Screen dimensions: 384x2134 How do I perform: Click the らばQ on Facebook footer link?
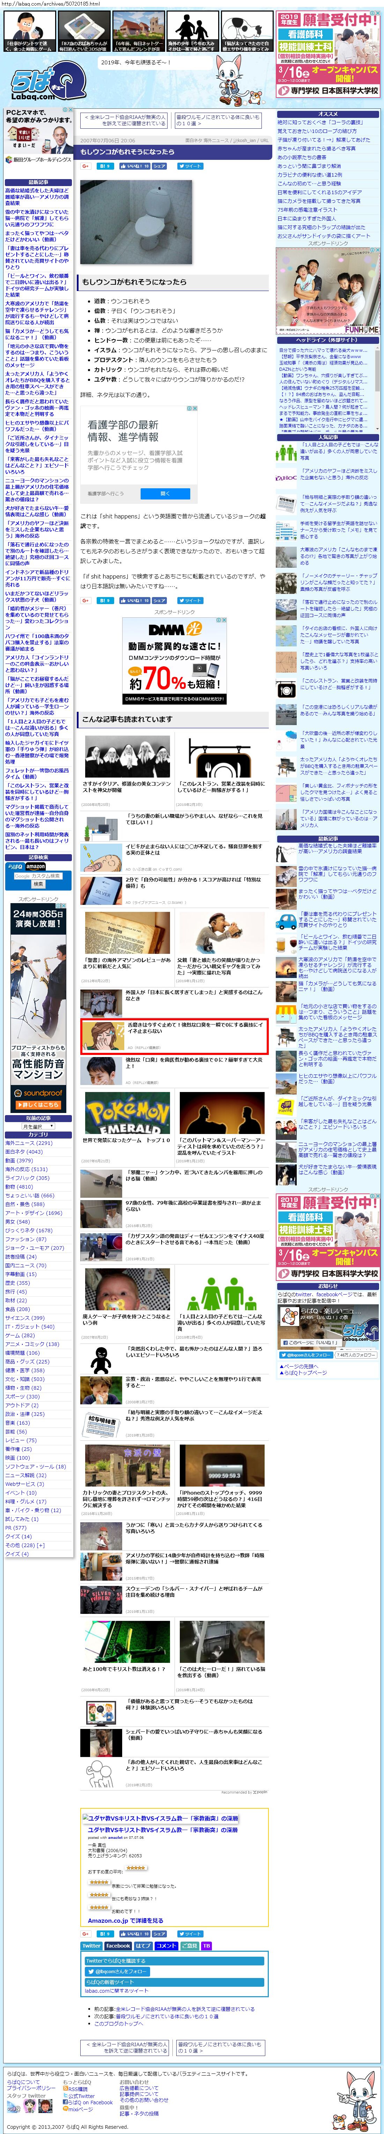88,2103
